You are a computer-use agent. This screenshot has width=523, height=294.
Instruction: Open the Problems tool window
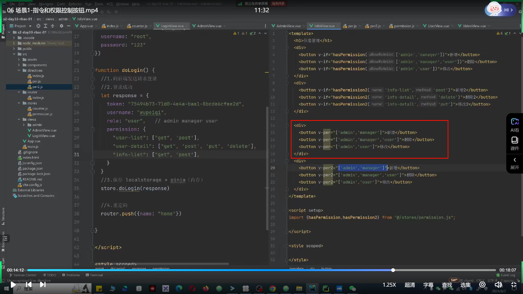pyautogui.click(x=71, y=275)
